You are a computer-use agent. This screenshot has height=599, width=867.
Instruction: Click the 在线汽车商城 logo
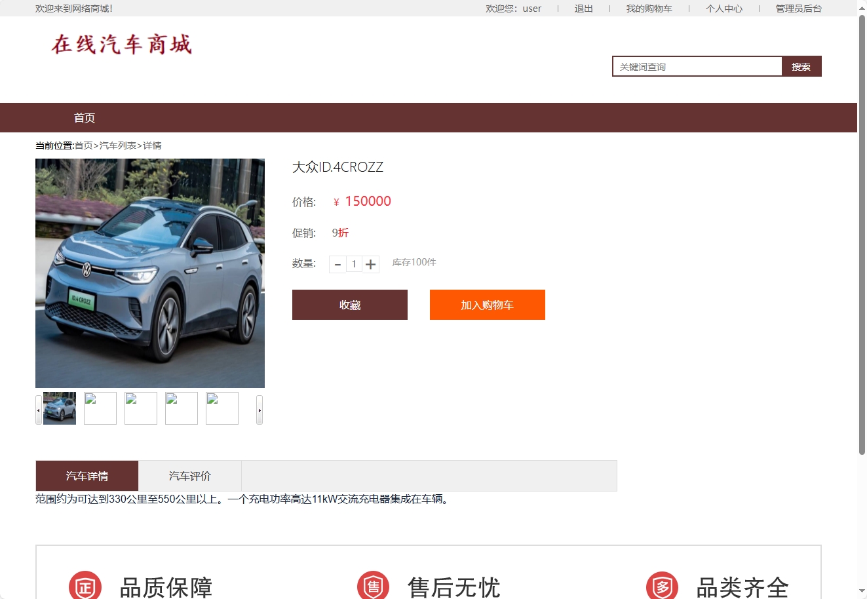coord(120,45)
